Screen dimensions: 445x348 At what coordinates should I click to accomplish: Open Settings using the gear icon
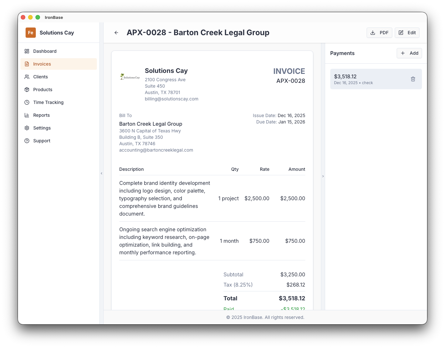click(27, 128)
